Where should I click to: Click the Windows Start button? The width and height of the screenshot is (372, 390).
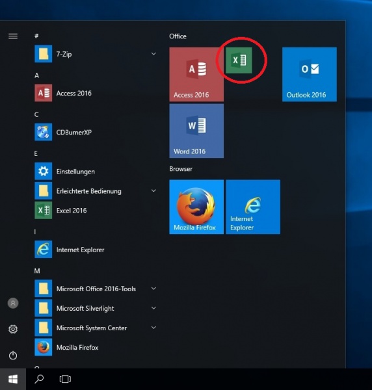point(13,379)
